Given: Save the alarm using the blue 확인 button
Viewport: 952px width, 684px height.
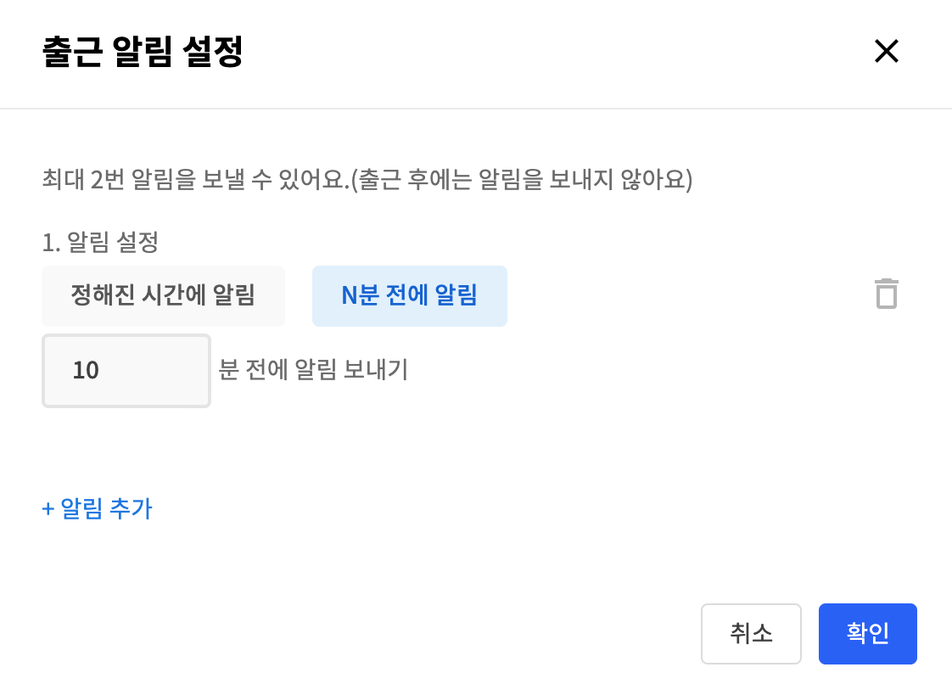Looking at the screenshot, I should [x=868, y=634].
